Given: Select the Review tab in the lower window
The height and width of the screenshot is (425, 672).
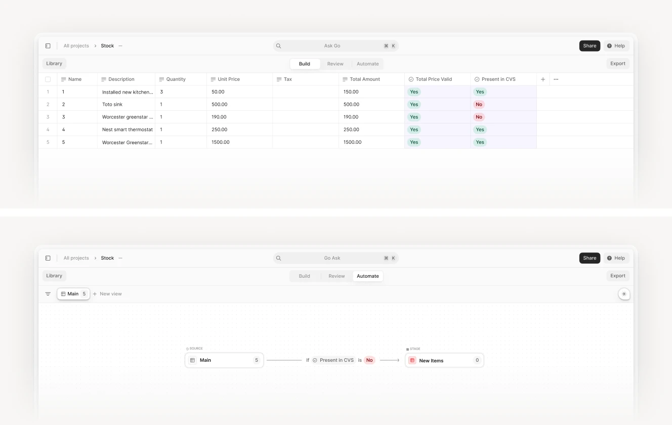Looking at the screenshot, I should coord(337,276).
